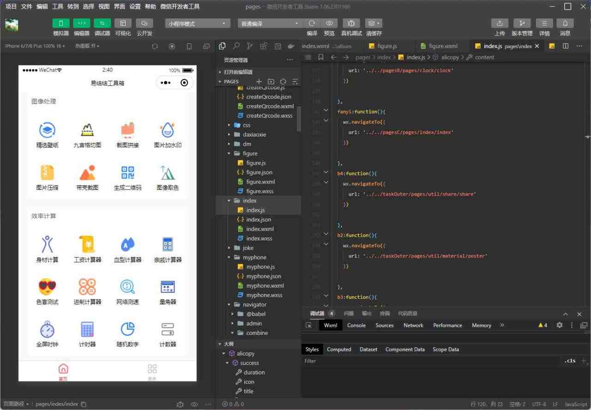The height and width of the screenshot is (410, 591).
Task: Click the Filter input in Styles pane
Action: [429, 361]
